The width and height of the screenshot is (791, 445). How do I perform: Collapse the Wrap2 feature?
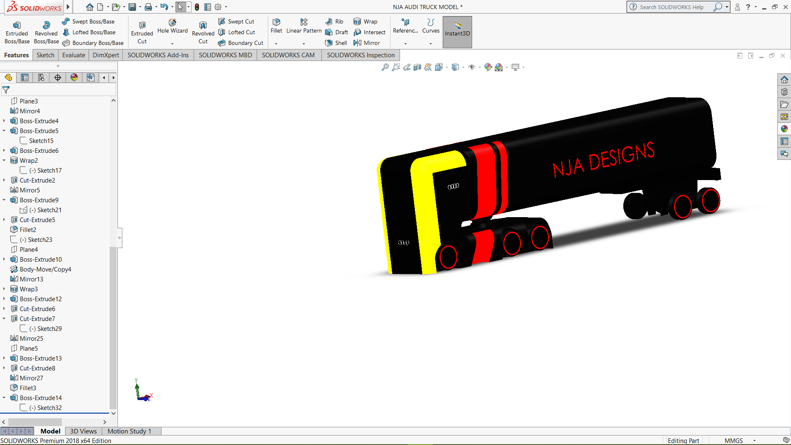pyautogui.click(x=4, y=160)
